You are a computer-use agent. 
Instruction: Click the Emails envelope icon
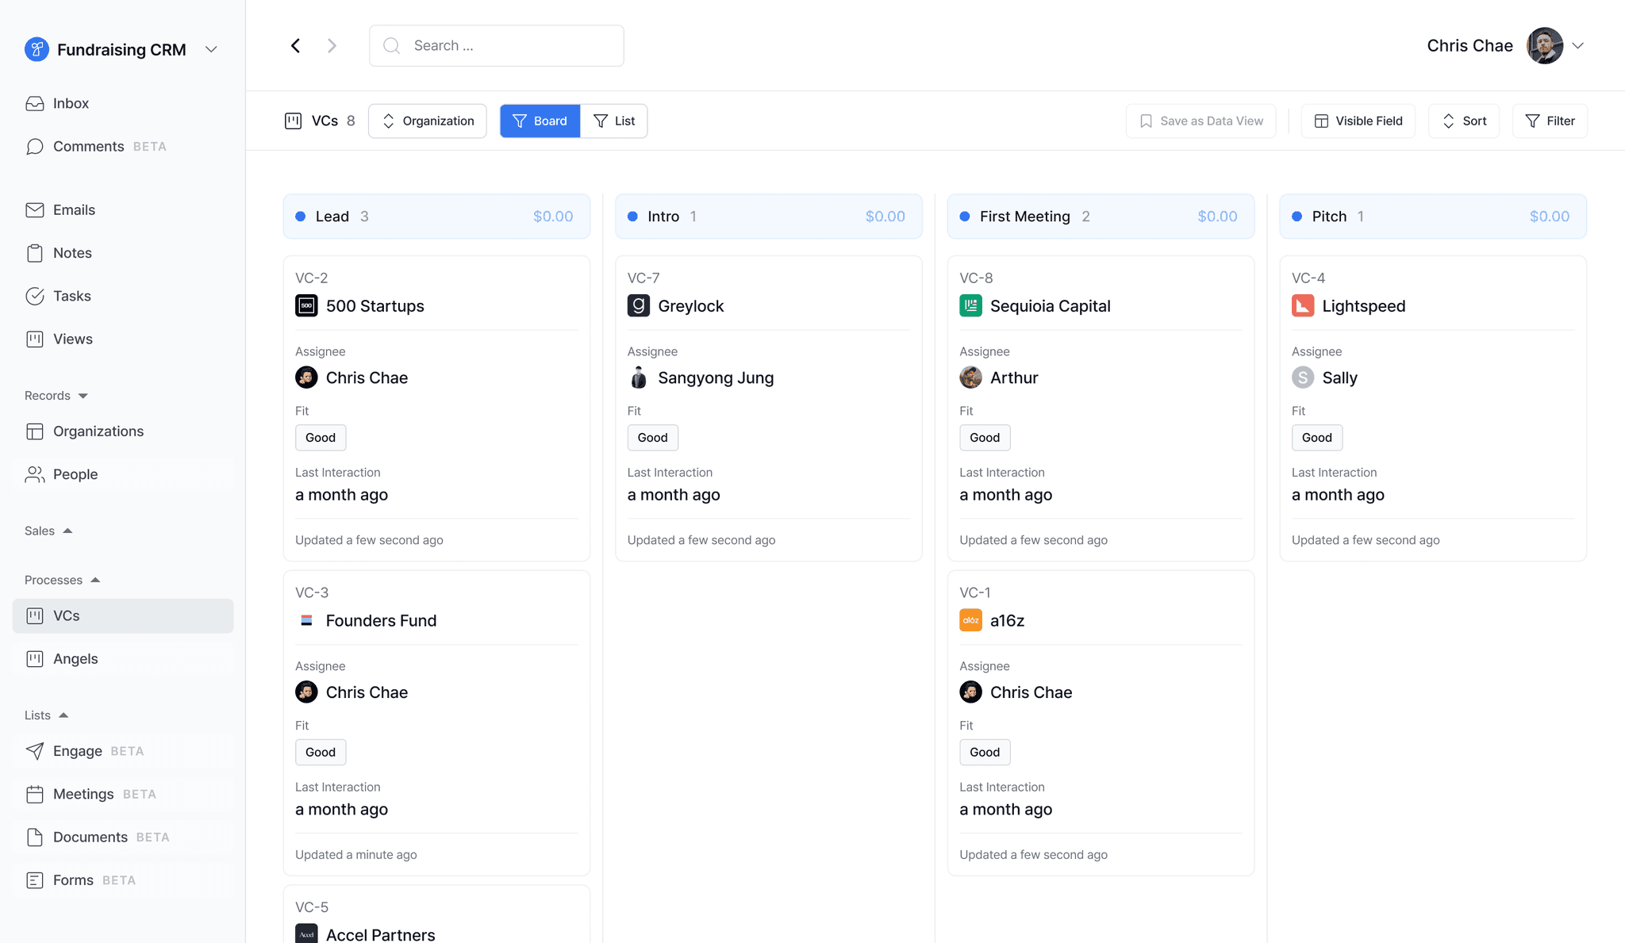(35, 210)
